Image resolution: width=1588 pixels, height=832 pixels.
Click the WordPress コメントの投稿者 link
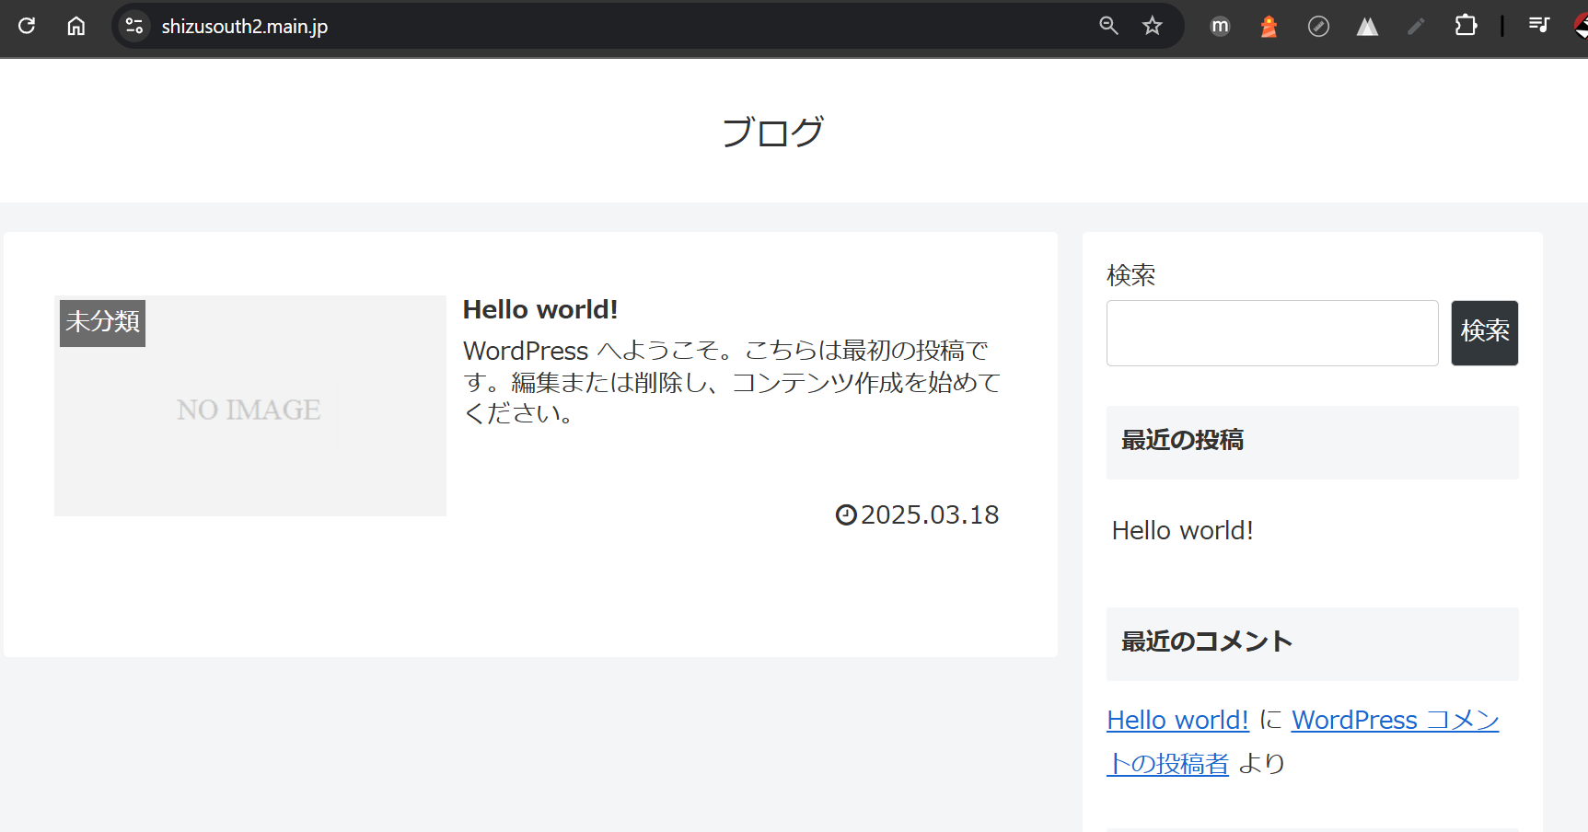coord(1394,721)
